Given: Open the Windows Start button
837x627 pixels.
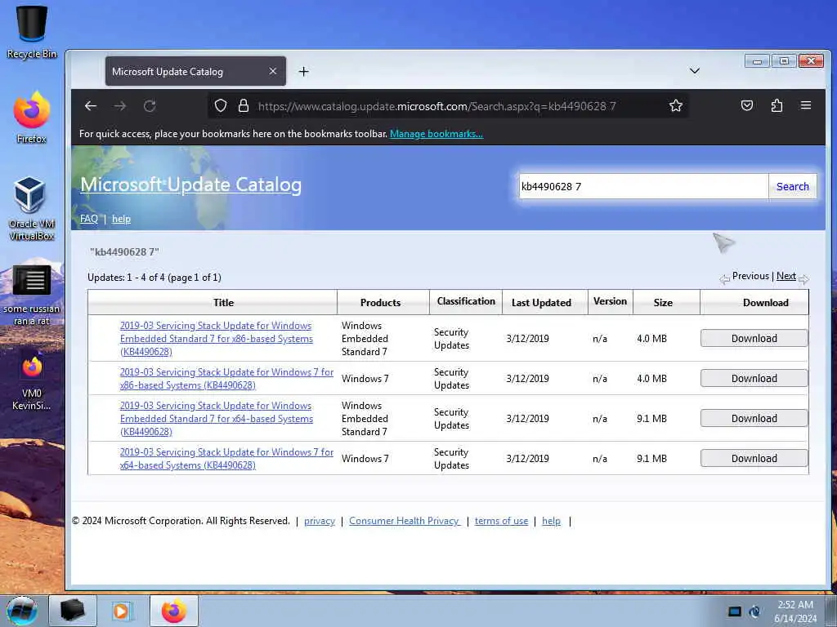Looking at the screenshot, I should 22,611.
